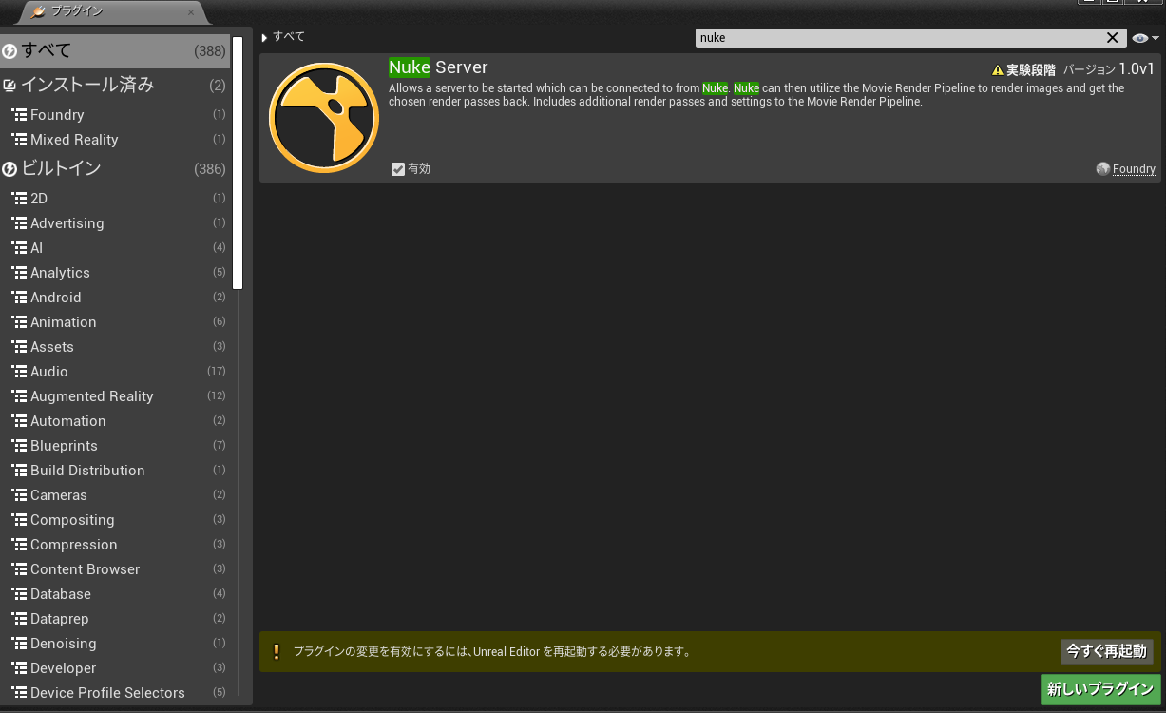Click the list icon beside 2D
The image size is (1166, 713).
pyautogui.click(x=19, y=199)
